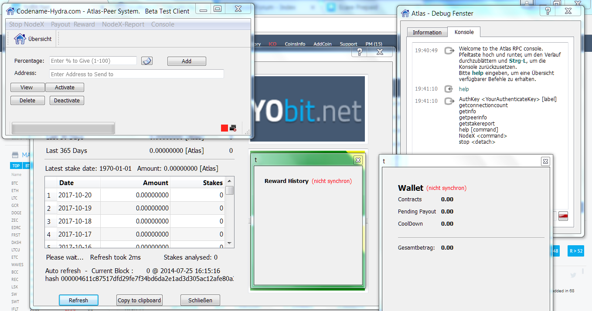Click the Copy to clipboard button
592x311 pixels.
coord(139,300)
